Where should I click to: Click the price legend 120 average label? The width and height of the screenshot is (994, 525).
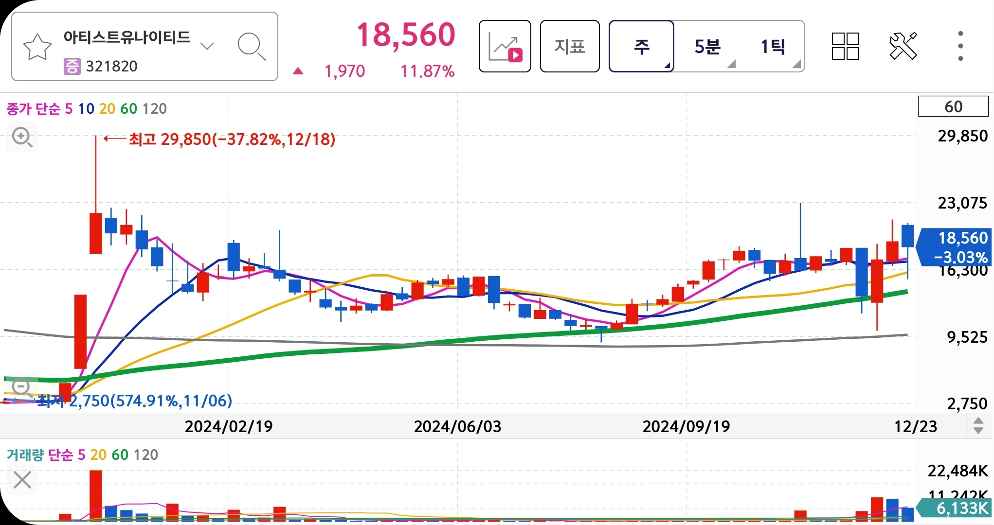click(155, 108)
